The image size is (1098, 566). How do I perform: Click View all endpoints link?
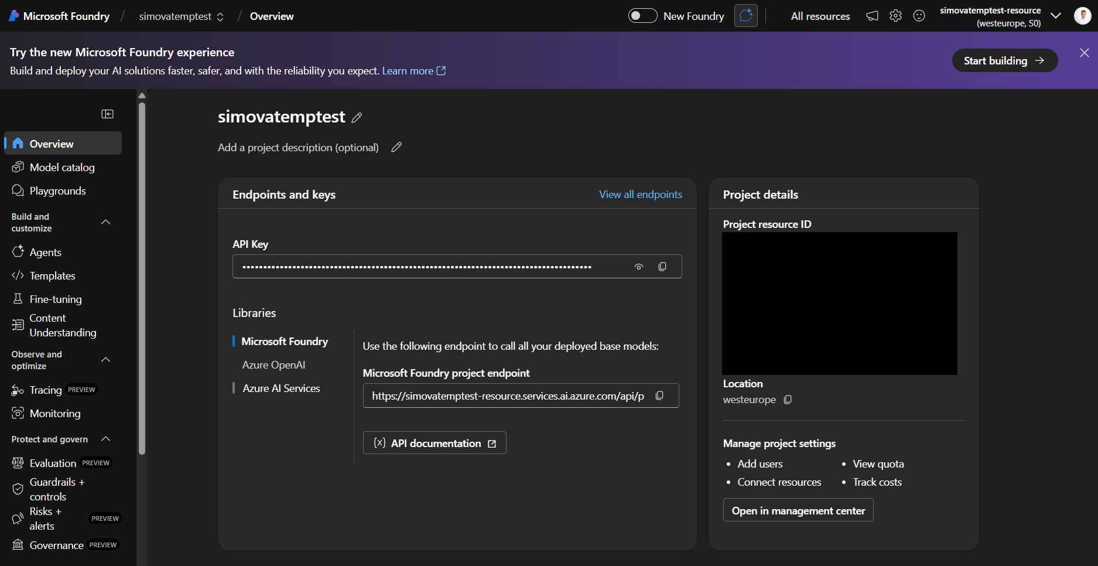(x=641, y=195)
